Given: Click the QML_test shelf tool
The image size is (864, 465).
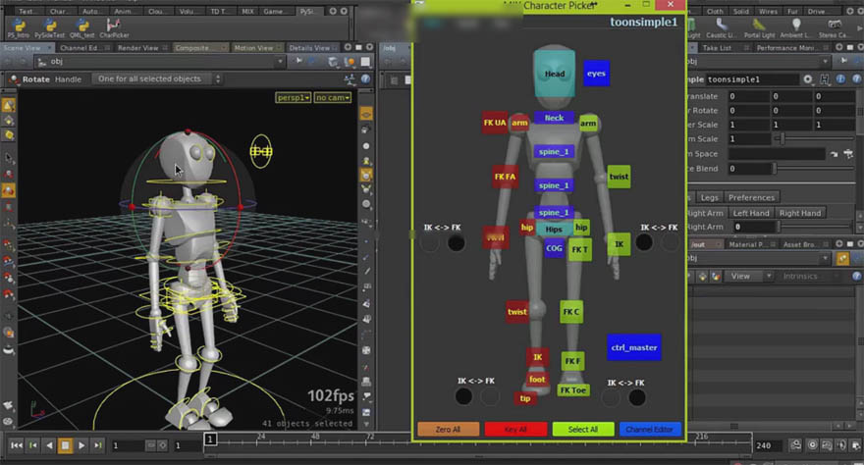Looking at the screenshot, I should click(82, 28).
